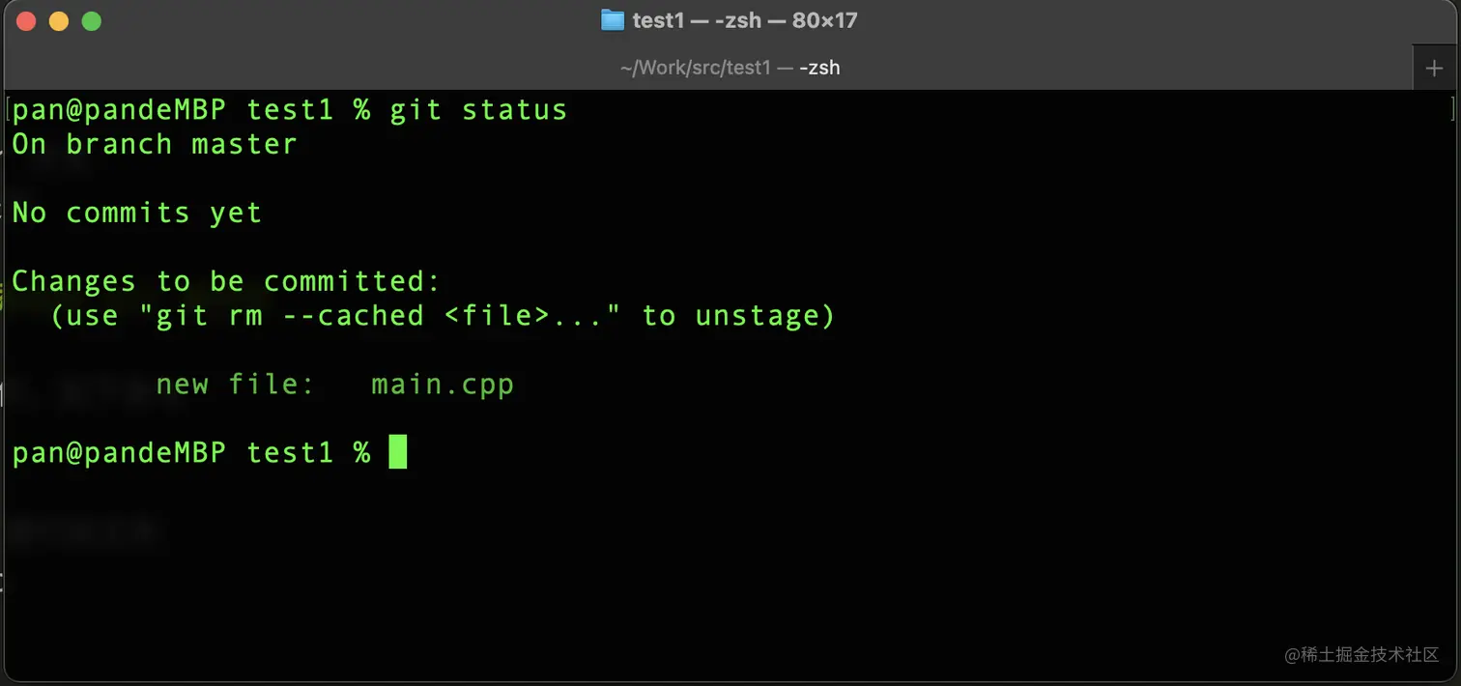Click the green block cursor at prompt
The width and height of the screenshot is (1461, 686).
[x=397, y=452]
